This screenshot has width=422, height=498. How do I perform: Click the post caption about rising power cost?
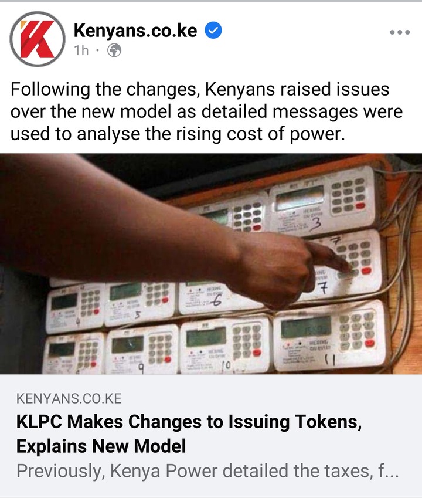click(x=206, y=111)
